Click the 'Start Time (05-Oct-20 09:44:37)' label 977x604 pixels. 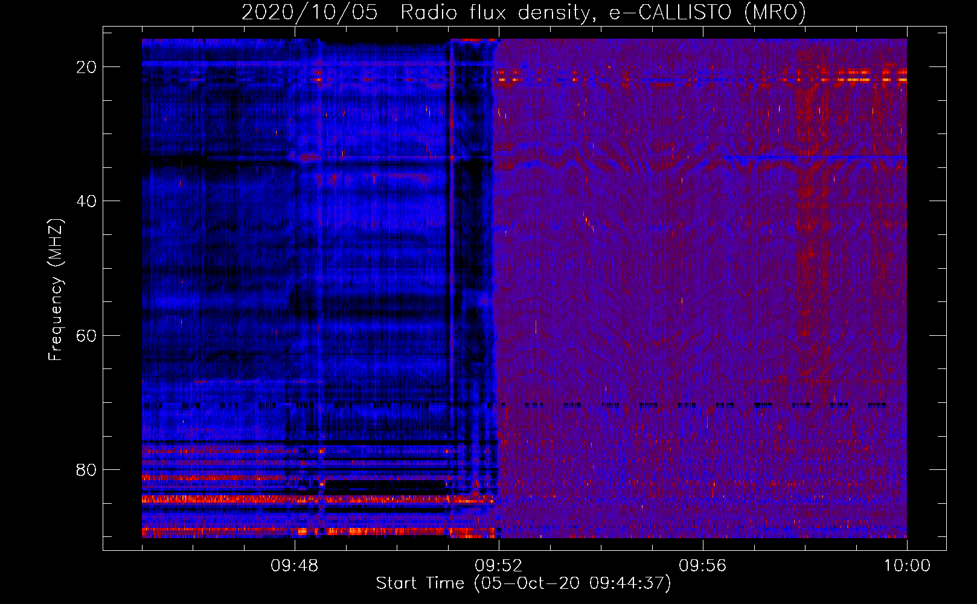point(524,583)
